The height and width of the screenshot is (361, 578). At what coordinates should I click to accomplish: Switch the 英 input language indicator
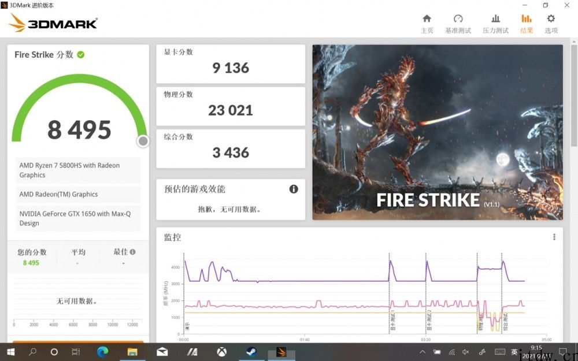click(514, 352)
